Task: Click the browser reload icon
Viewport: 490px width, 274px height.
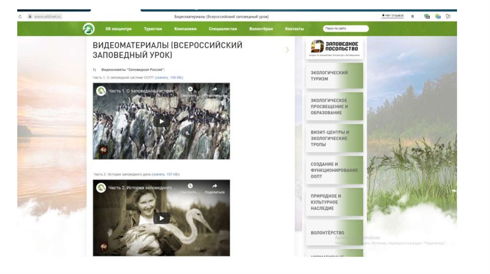Action: click(20, 17)
